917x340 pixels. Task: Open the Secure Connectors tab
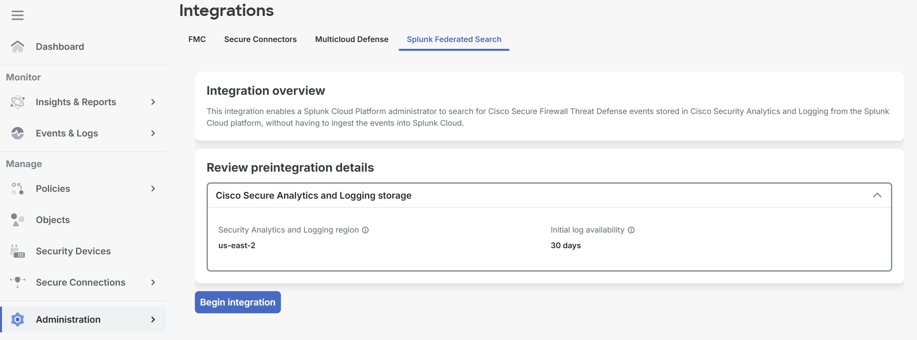tap(260, 39)
